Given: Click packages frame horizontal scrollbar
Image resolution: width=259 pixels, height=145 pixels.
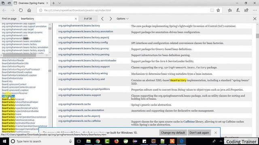Looking at the screenshot, I should click(x=19, y=55).
